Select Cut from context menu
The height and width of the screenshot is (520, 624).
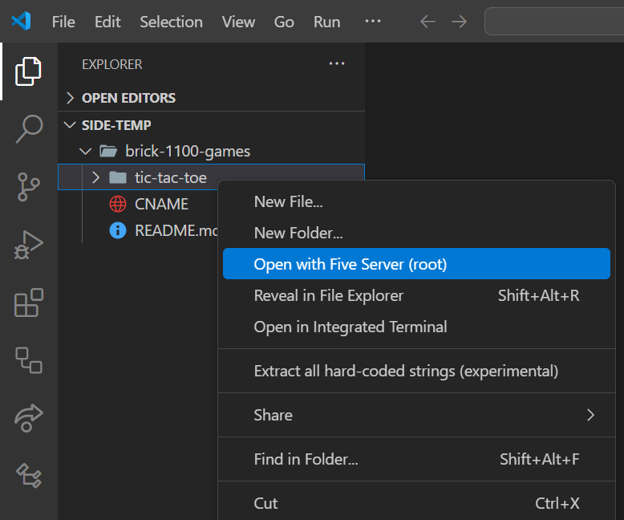(416, 504)
